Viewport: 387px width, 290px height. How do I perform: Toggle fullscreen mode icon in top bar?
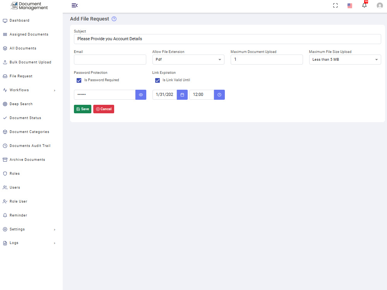(335, 5)
